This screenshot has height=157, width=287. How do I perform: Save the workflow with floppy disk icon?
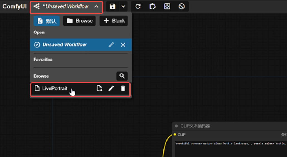[112, 7]
